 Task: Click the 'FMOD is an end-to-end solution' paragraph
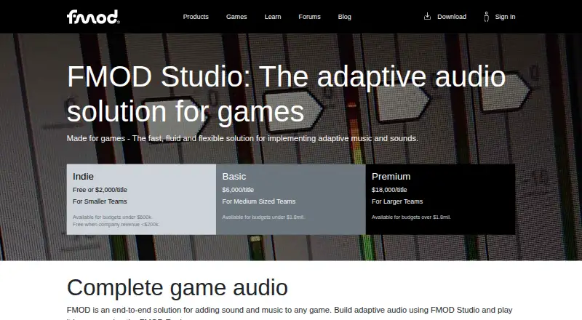click(290, 313)
